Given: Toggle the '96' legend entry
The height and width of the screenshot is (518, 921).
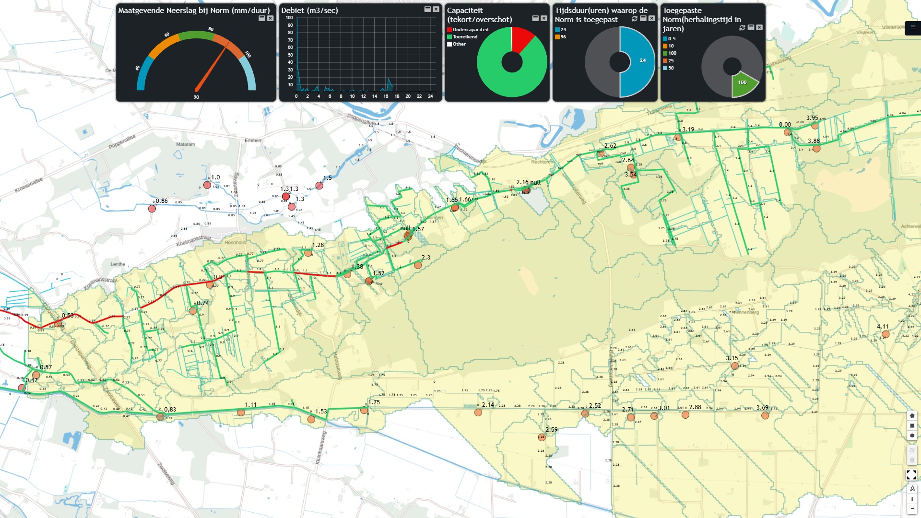Looking at the screenshot, I should pos(561,36).
